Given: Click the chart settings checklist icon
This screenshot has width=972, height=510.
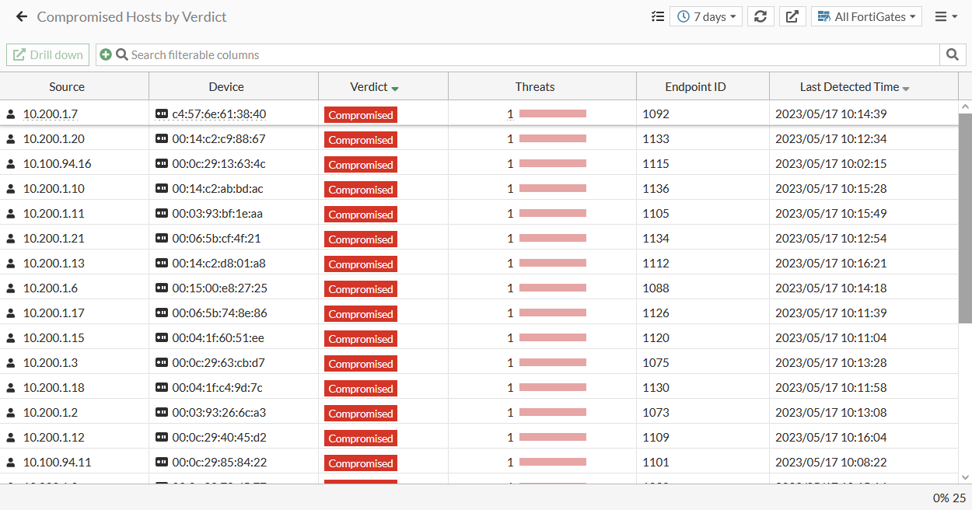Looking at the screenshot, I should click(x=657, y=16).
